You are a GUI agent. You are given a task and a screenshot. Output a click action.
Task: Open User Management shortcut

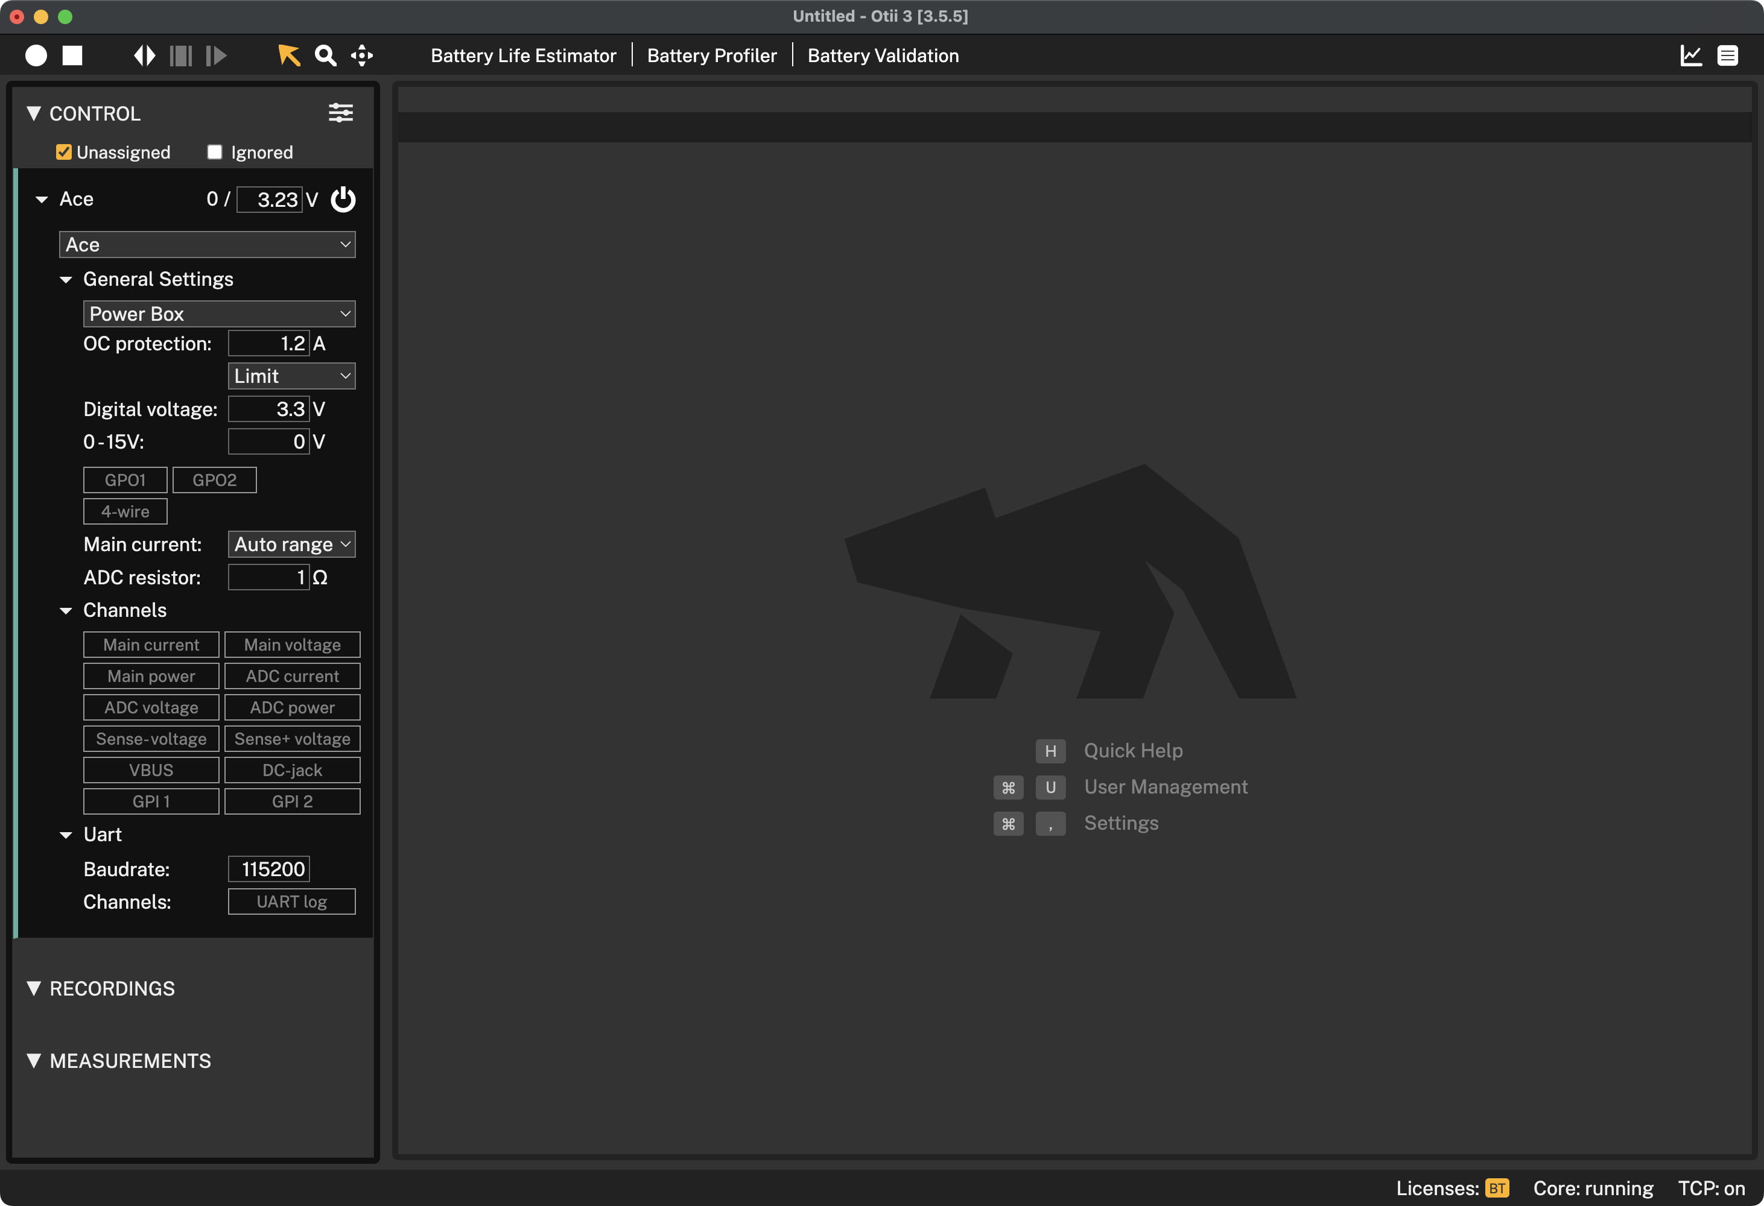(1165, 788)
